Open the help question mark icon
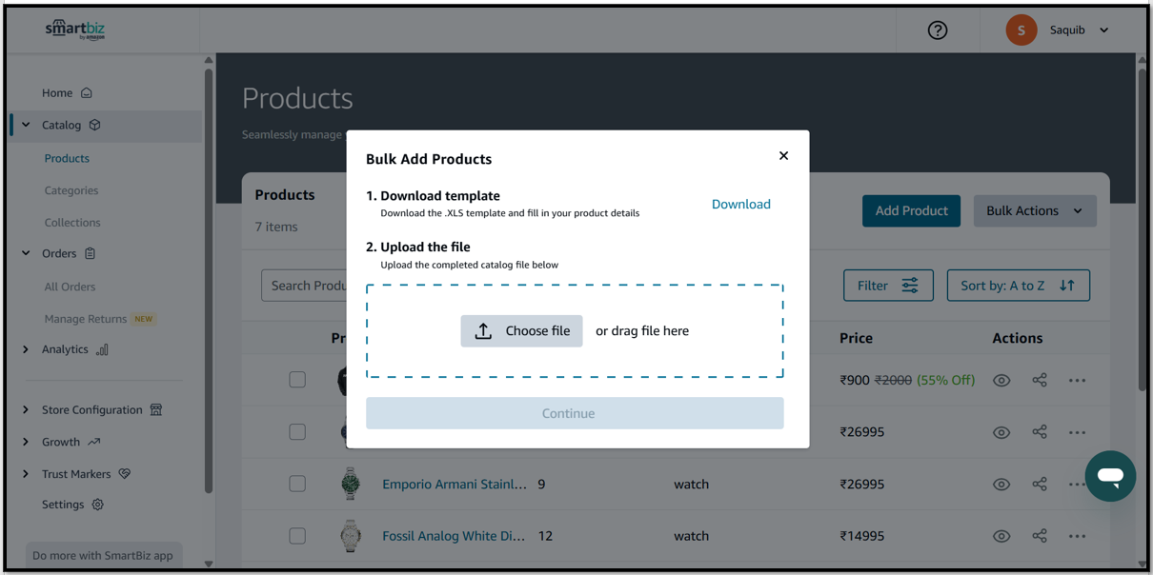Viewport: 1153px width, 575px height. [x=938, y=30]
